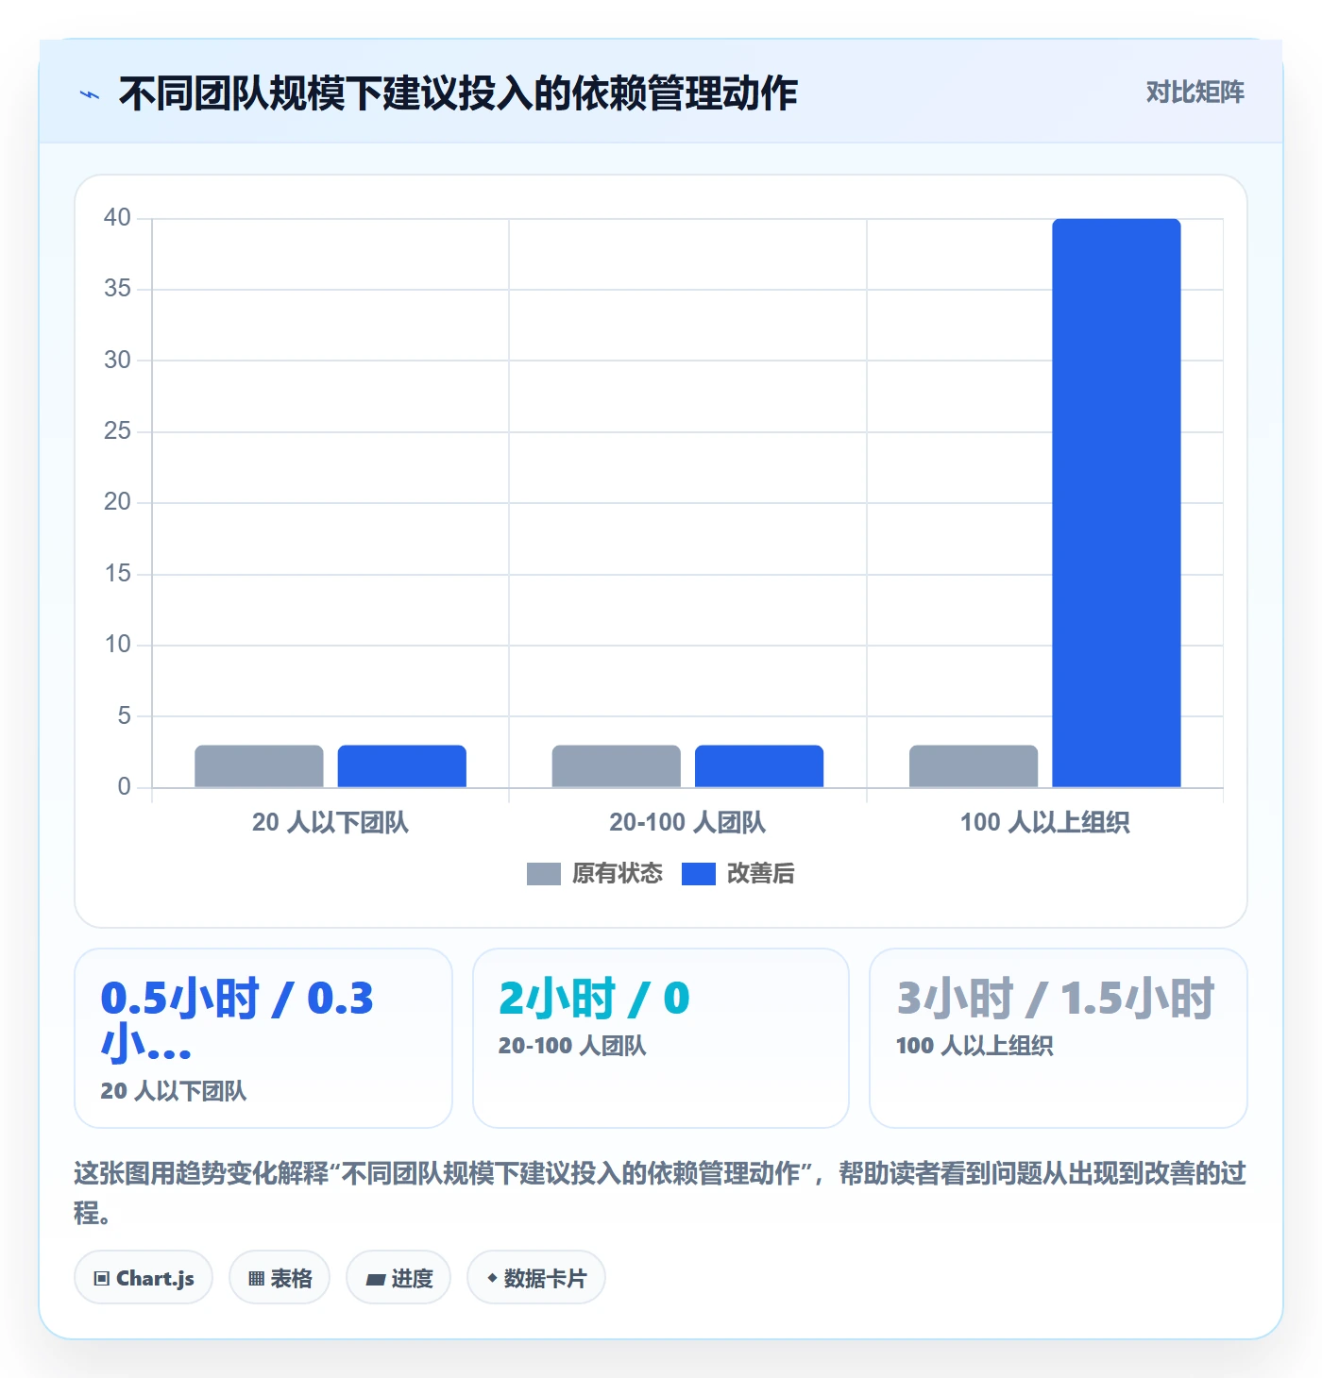The image size is (1322, 1378).
Task: Select the 数据卡片 tag chip
Action: (x=536, y=1278)
